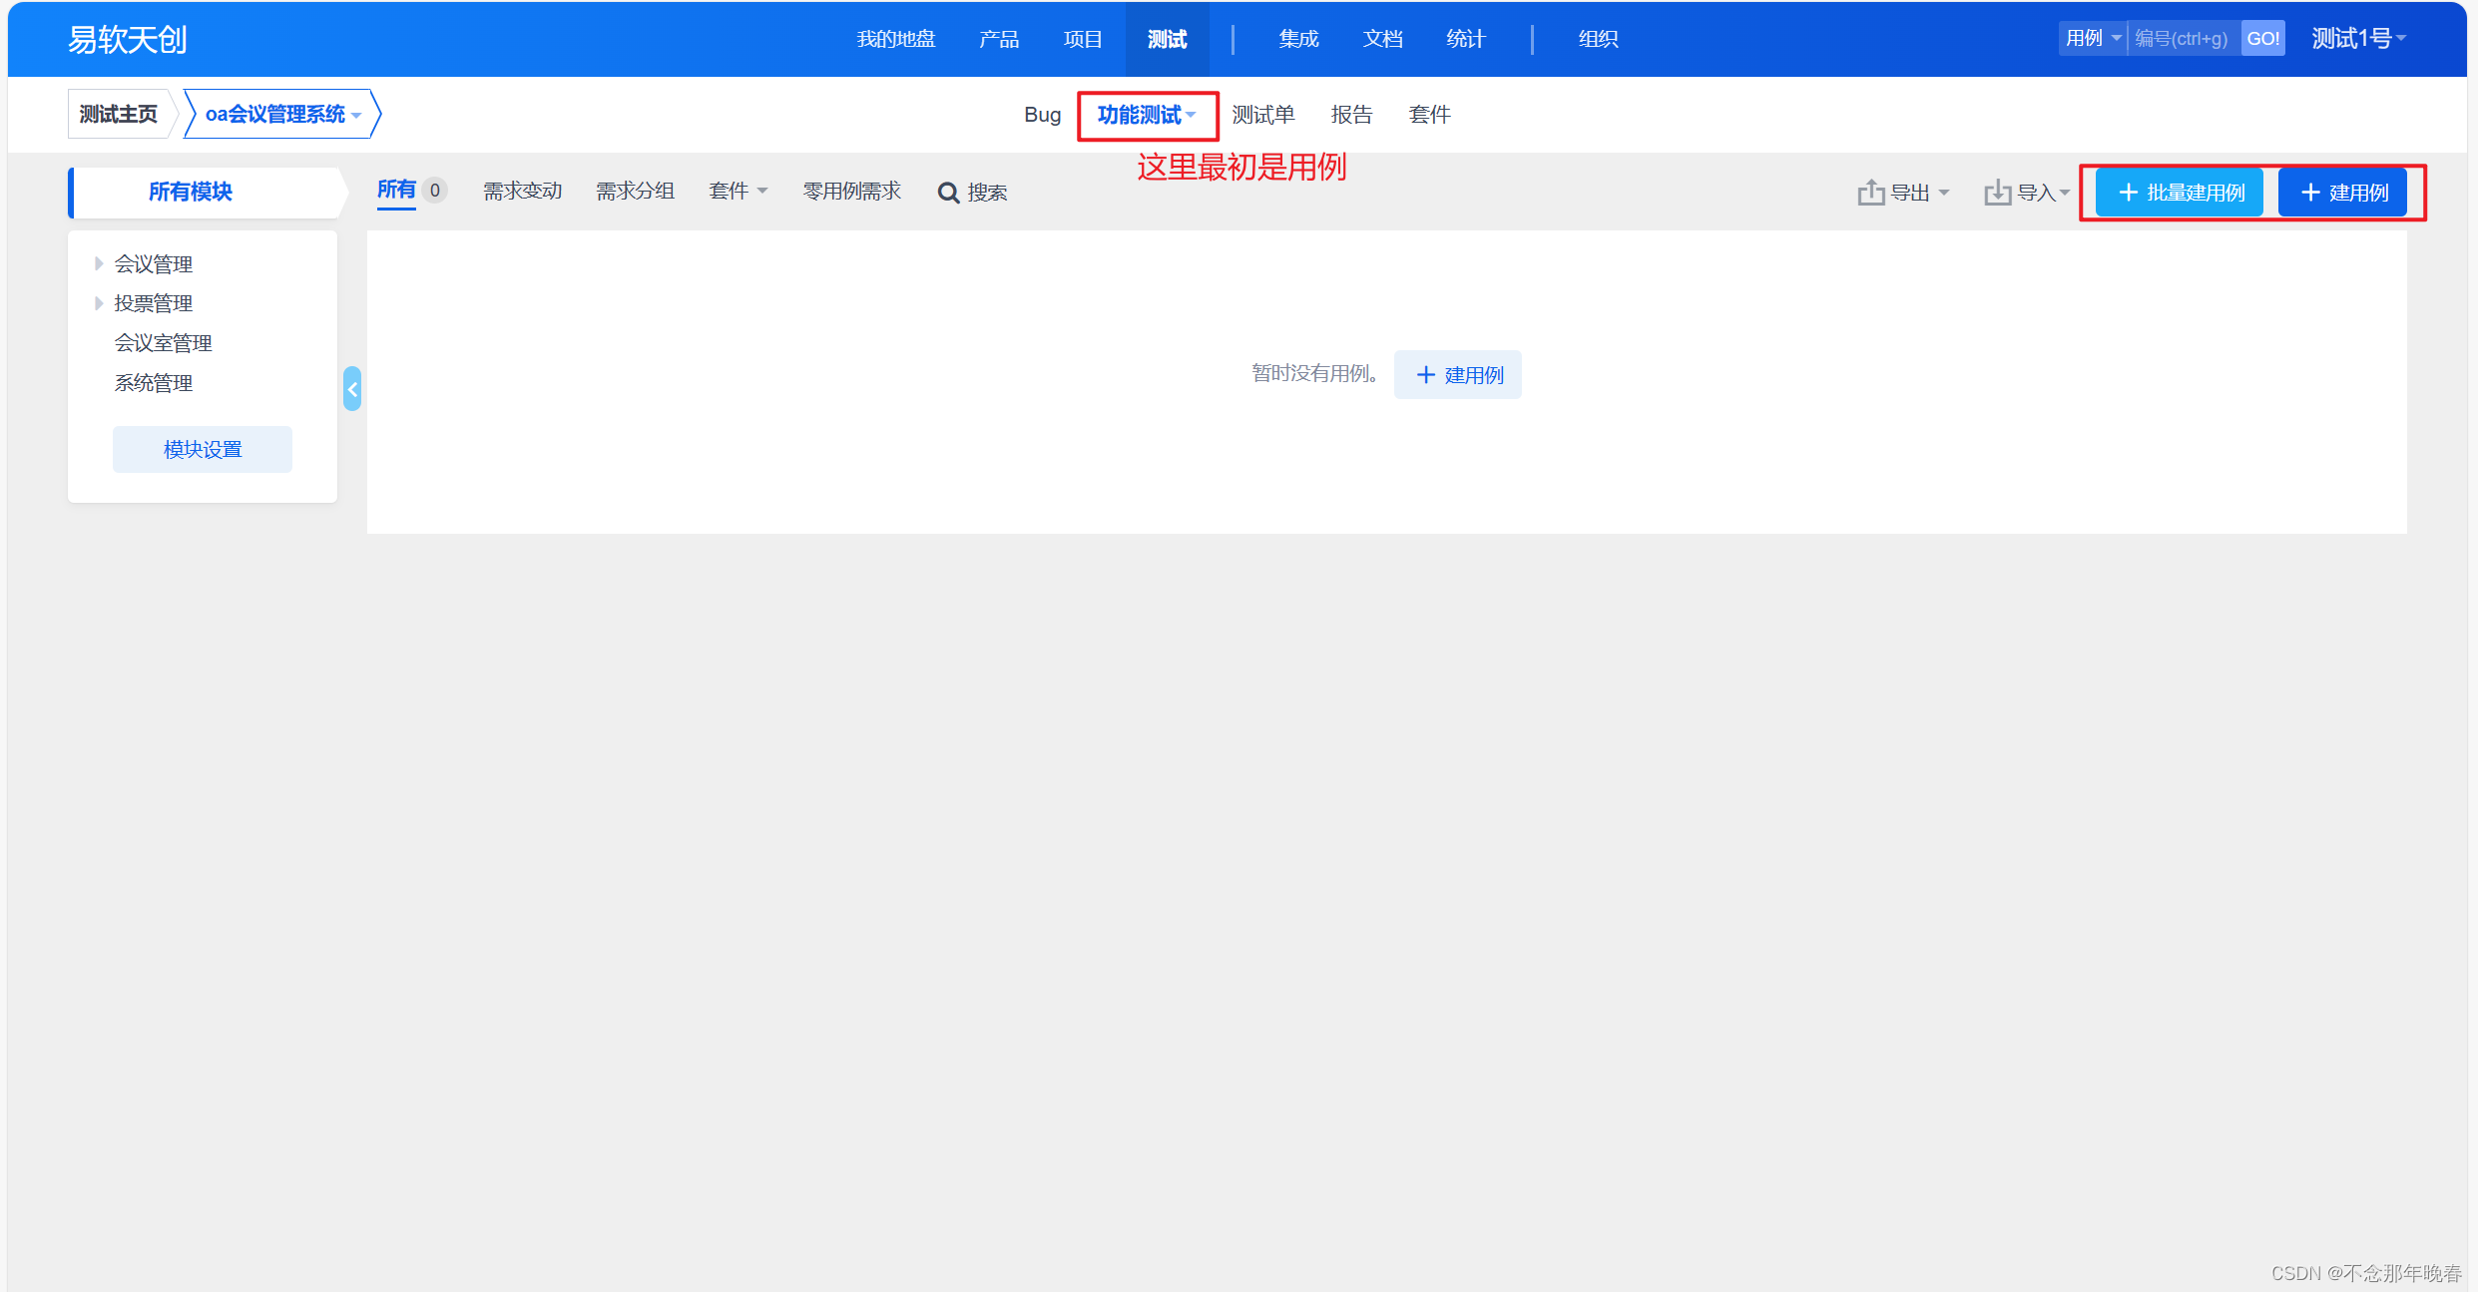Open the oa会议管理系统 product dropdown
This screenshot has height=1292, width=2478.
pyautogui.click(x=282, y=115)
